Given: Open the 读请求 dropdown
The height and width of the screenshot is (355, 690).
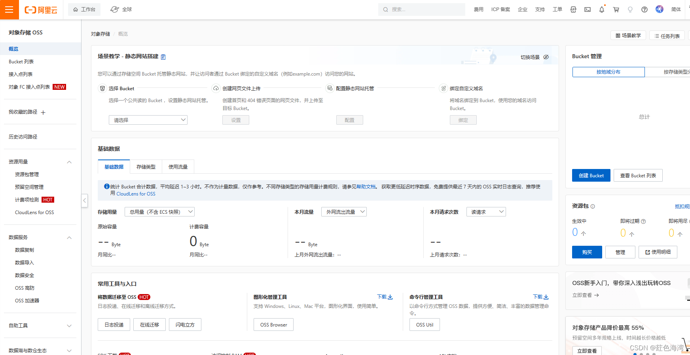Looking at the screenshot, I should [x=486, y=212].
